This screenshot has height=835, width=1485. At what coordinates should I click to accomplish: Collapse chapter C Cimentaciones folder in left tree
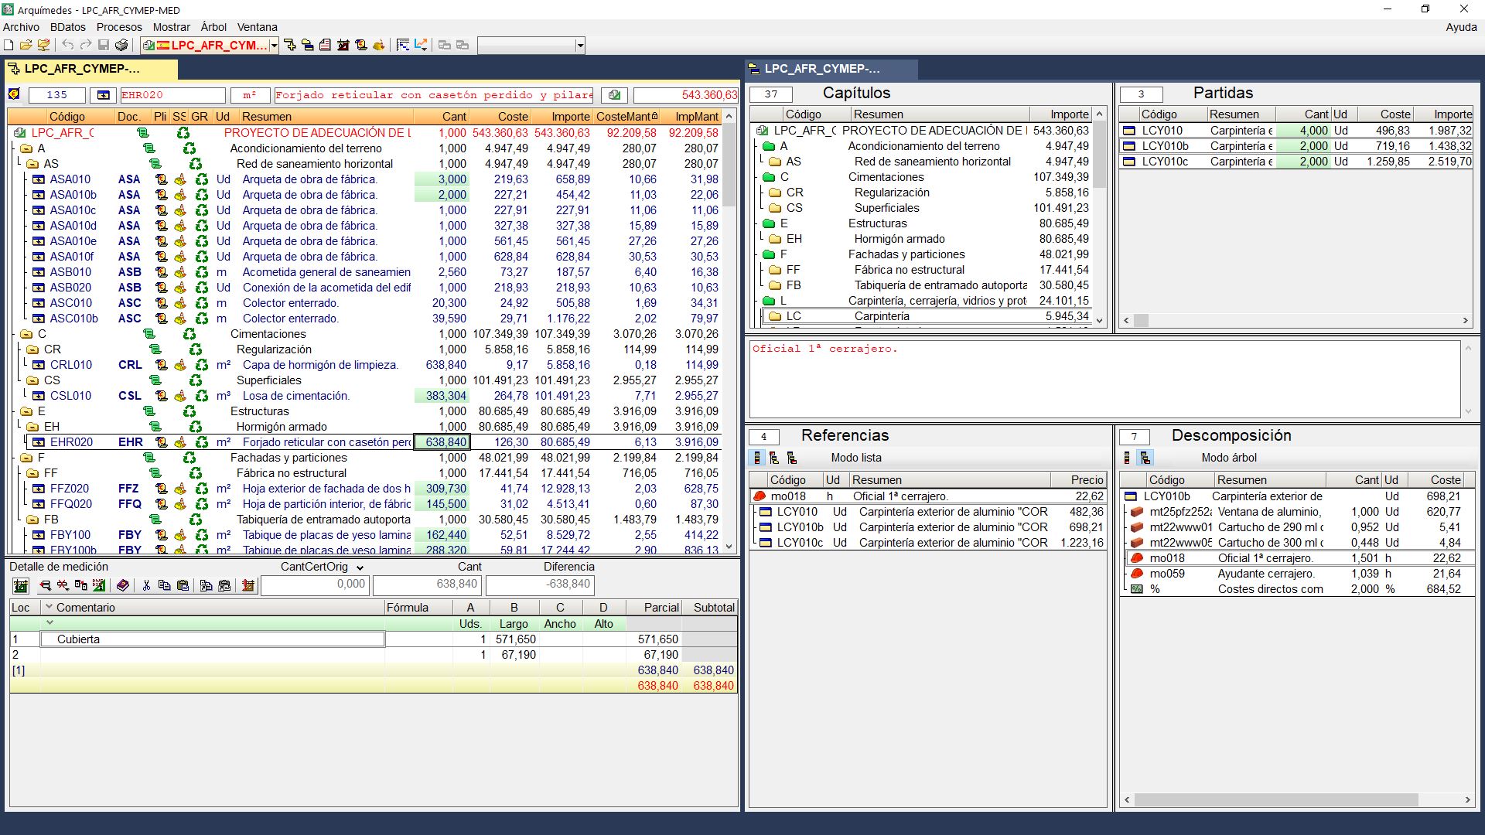point(26,334)
